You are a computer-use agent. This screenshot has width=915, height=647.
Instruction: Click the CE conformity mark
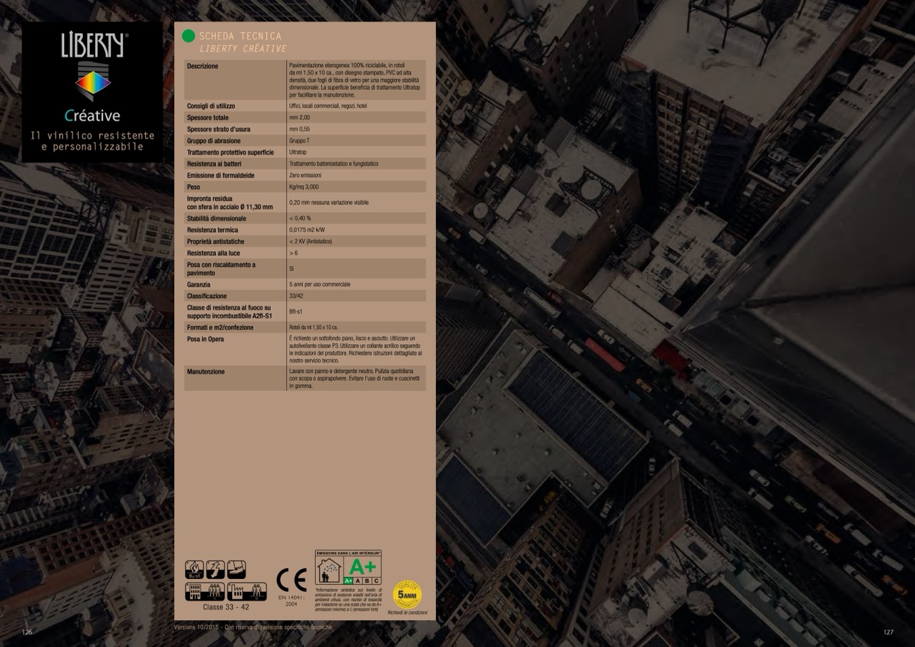click(x=291, y=580)
